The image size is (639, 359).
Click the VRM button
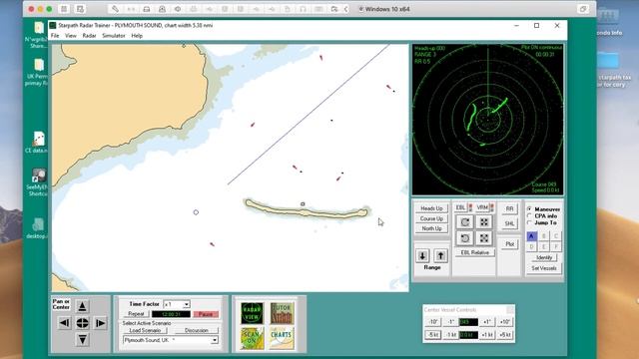coord(482,207)
